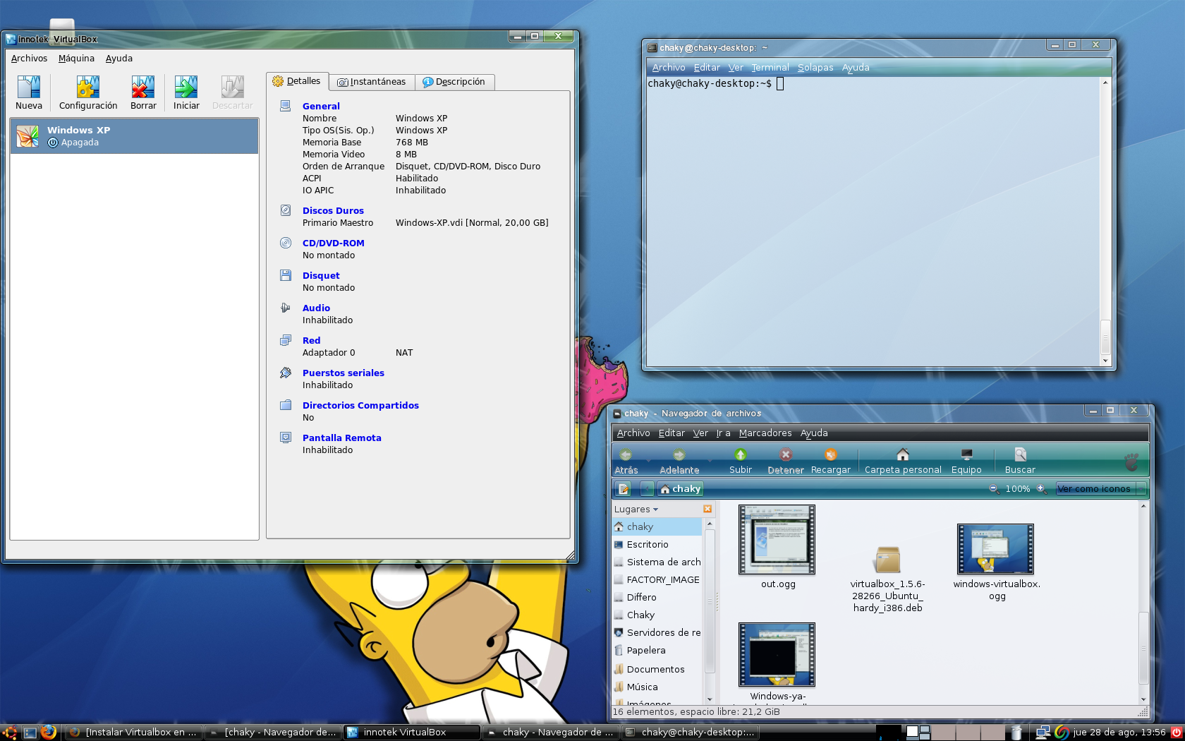Viewport: 1185px width, 741px height.
Task: Open the Lugares sidebar dropdown
Action: click(636, 510)
